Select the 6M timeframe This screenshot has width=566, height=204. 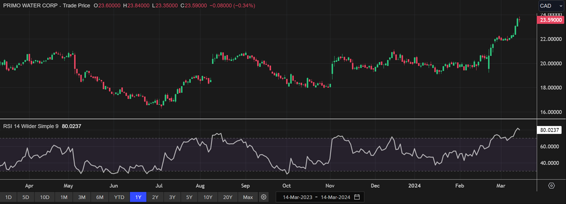(100, 197)
